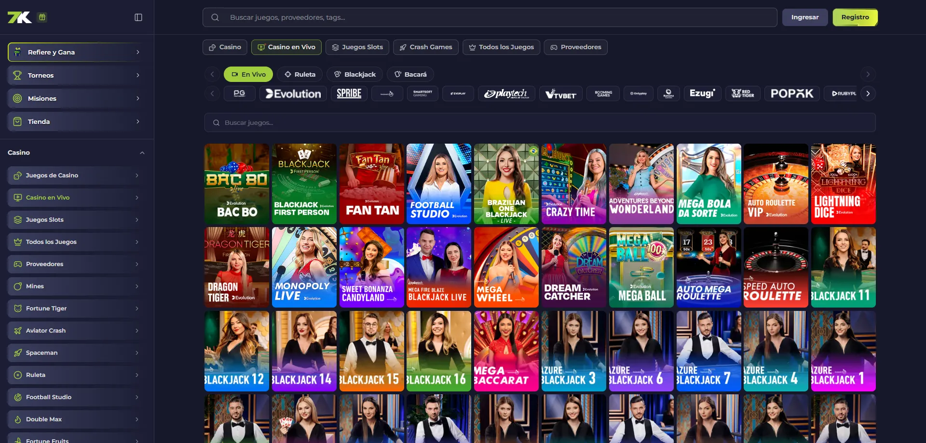The image size is (926, 443).
Task: Click the 7K logo
Action: click(20, 17)
